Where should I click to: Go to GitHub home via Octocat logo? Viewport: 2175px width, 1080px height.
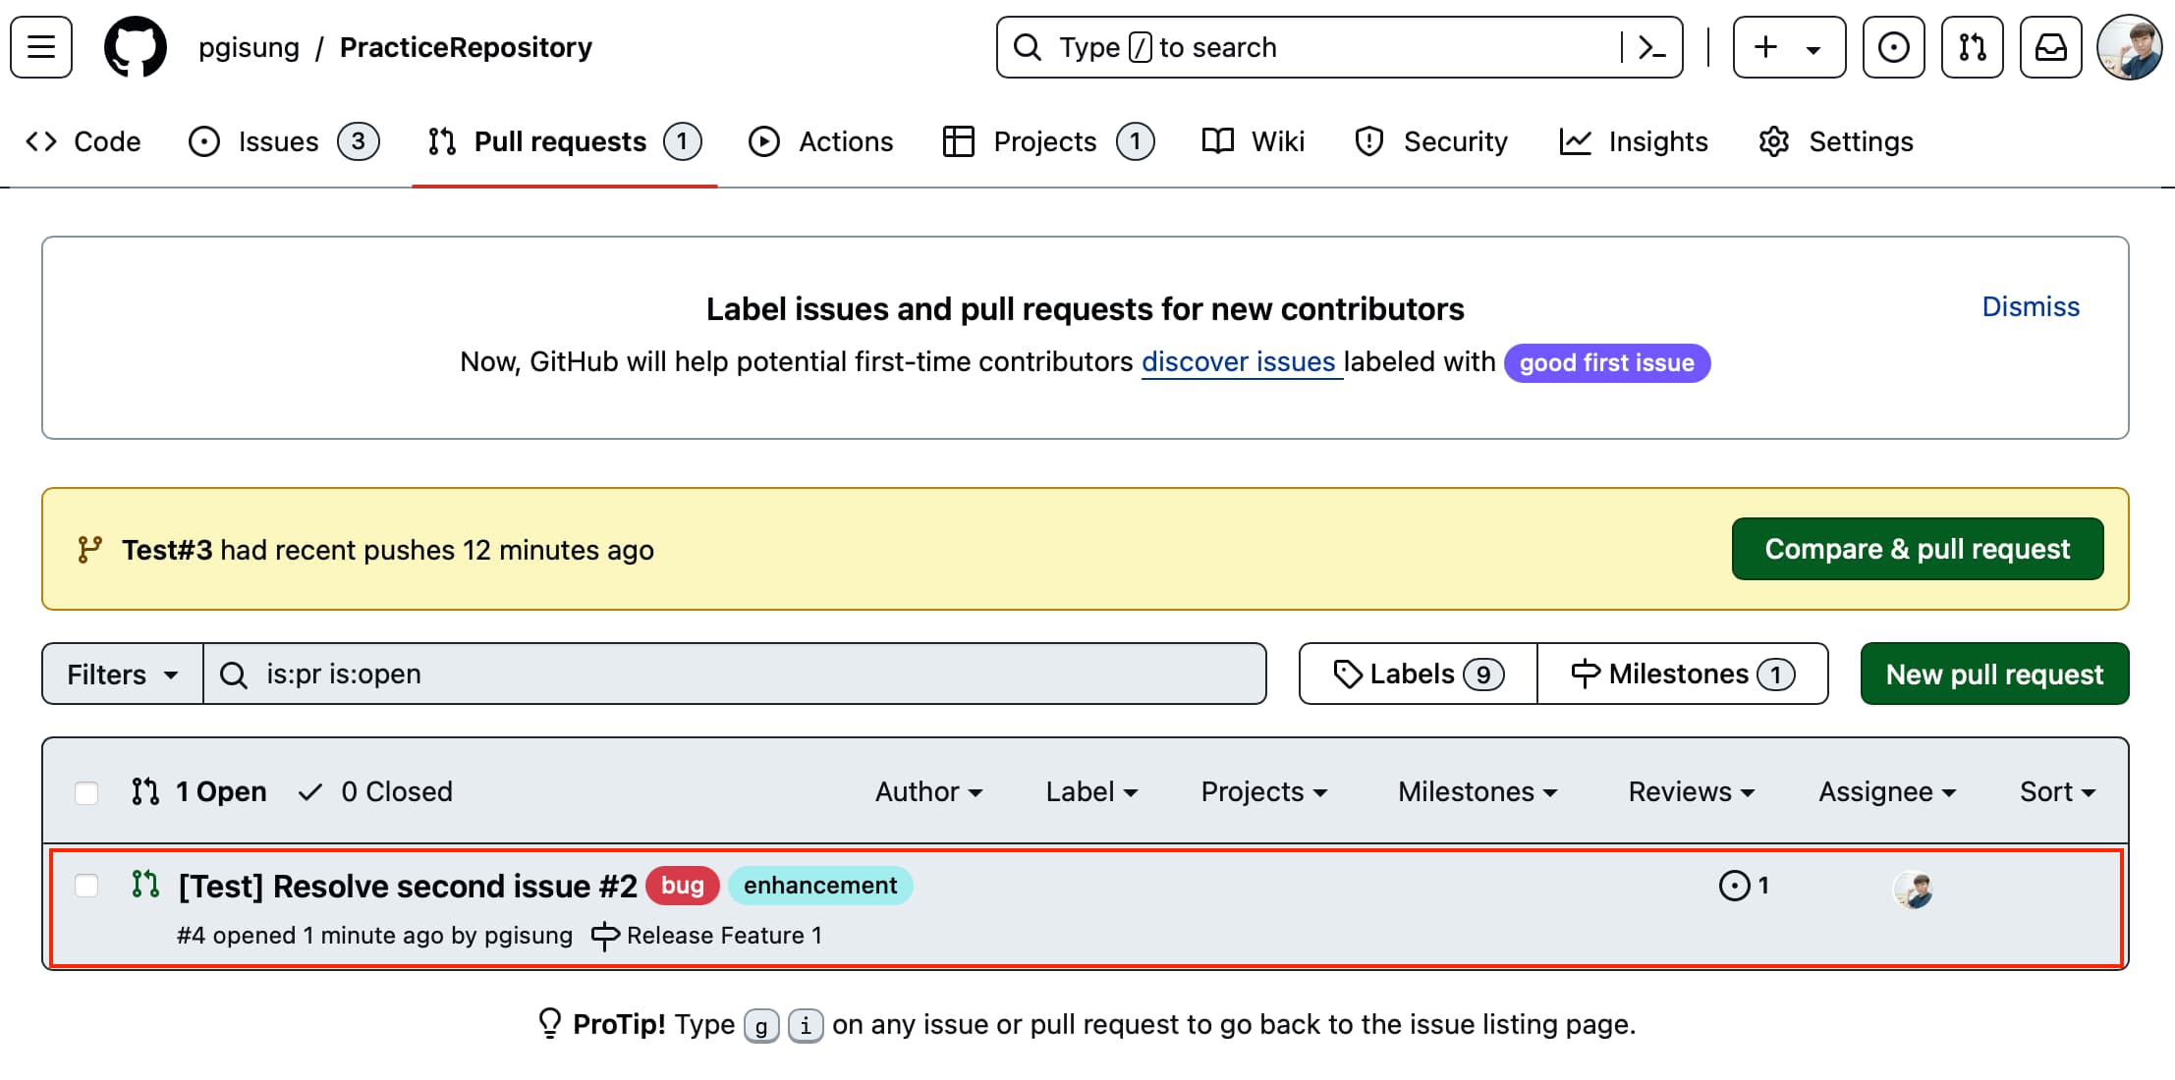136,47
